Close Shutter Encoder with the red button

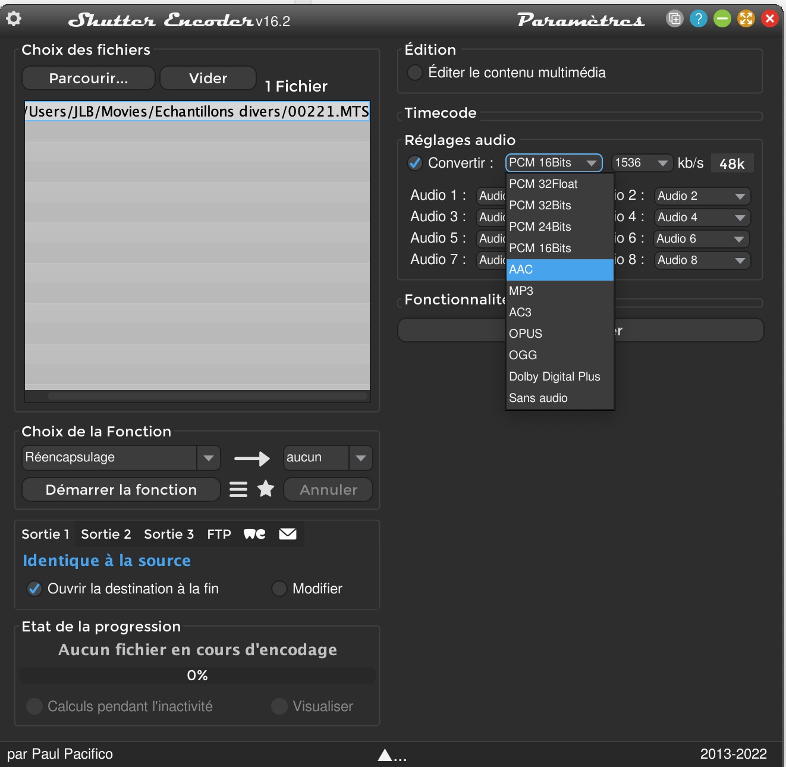click(x=769, y=19)
